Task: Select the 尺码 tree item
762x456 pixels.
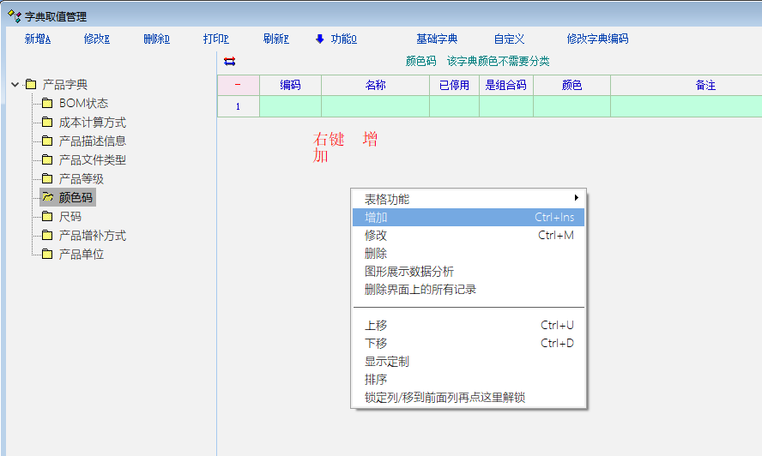Action: tap(70, 216)
